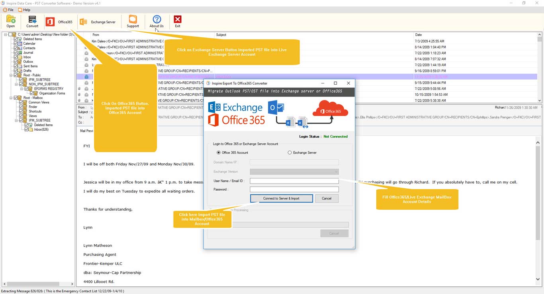
Task: Check the root C:\Users path checkbox
Action: (10, 35)
